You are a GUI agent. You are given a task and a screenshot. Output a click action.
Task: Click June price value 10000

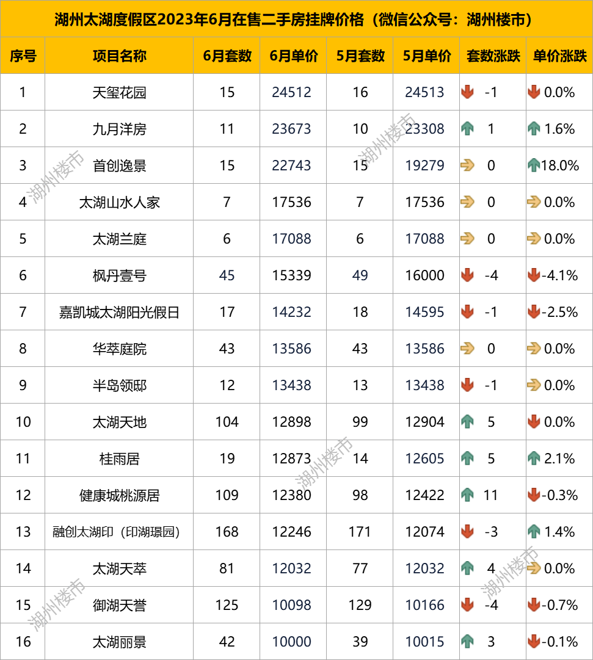(291, 641)
